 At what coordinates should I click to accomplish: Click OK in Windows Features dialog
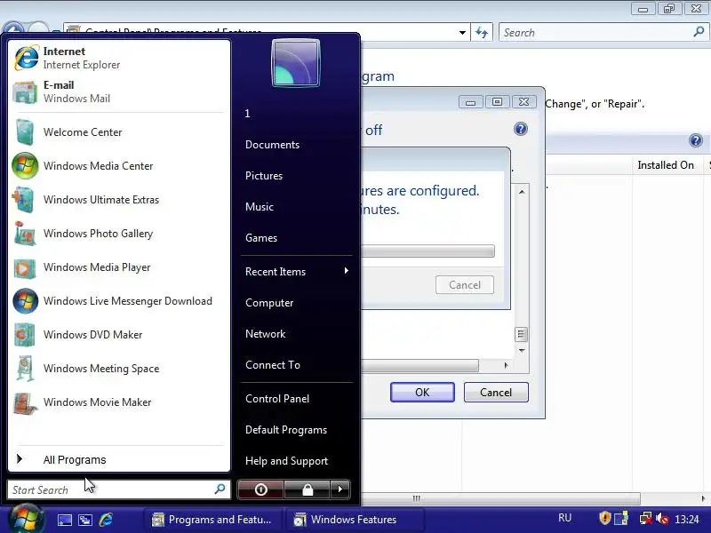422,392
